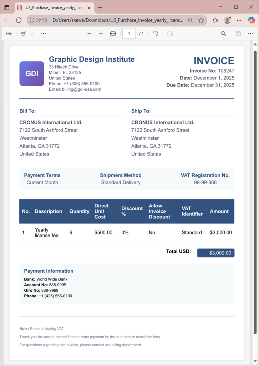Close the US_Purchase_Invoice PDF tab
The height and width of the screenshot is (366, 259).
click(89, 8)
